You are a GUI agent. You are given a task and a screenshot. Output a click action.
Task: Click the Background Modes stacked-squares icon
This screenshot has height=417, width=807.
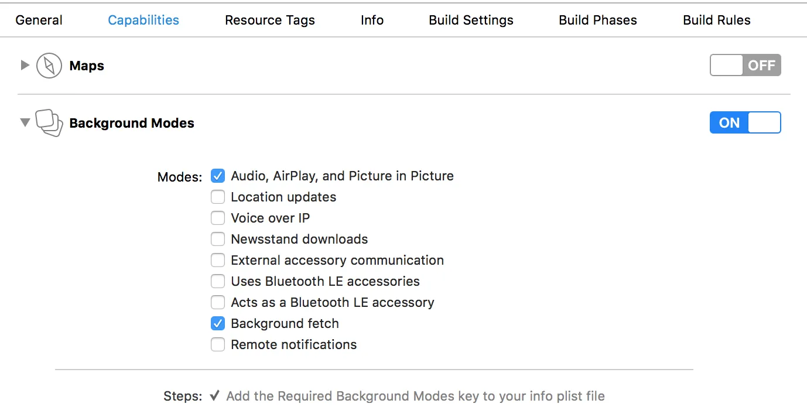coord(49,123)
